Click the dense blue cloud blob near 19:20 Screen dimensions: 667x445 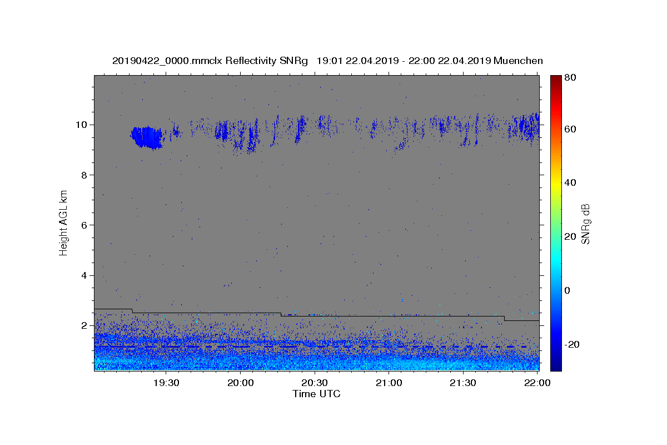click(x=147, y=137)
